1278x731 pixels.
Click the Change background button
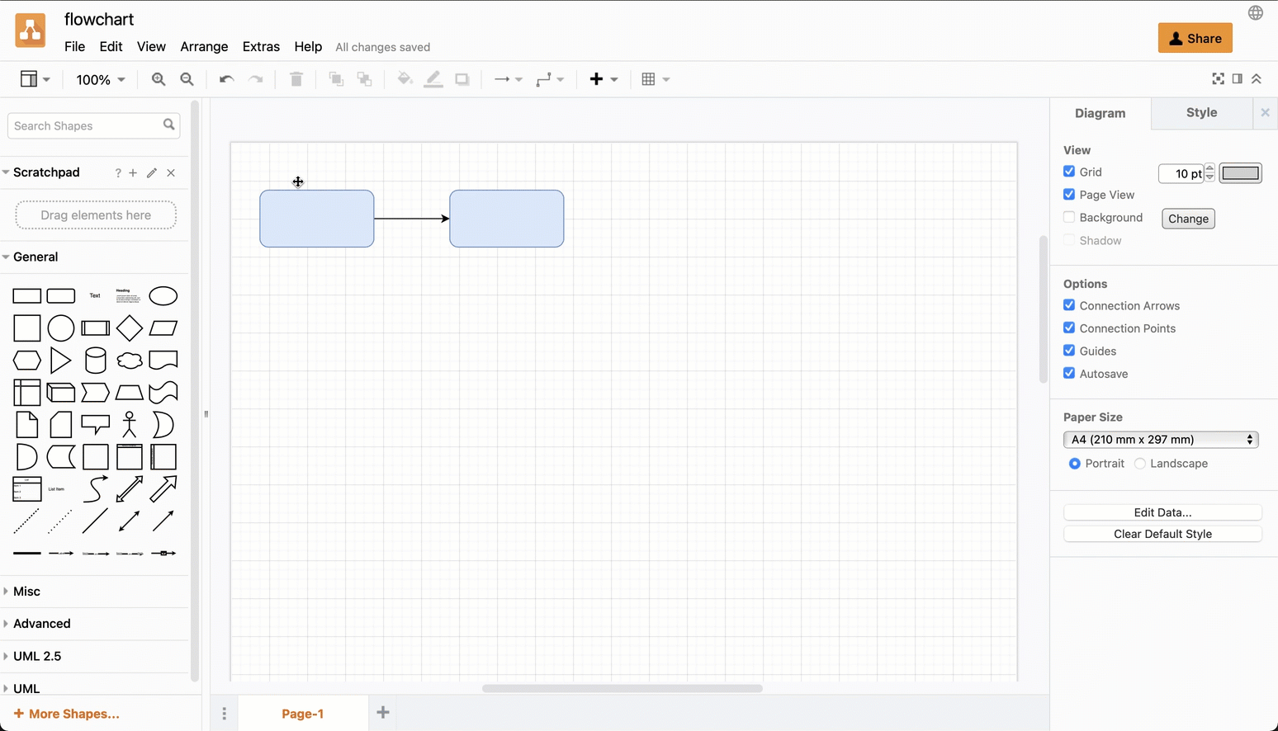1188,218
